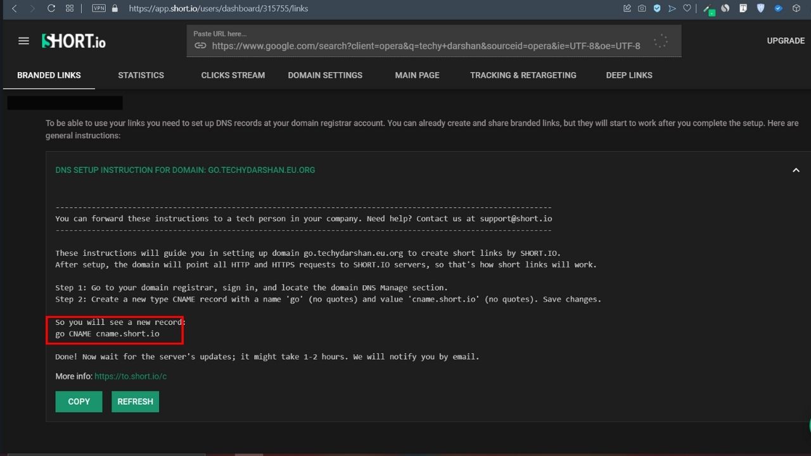Click DNS Setup Instruction for Domain heading
The width and height of the screenshot is (811, 456).
(x=185, y=170)
